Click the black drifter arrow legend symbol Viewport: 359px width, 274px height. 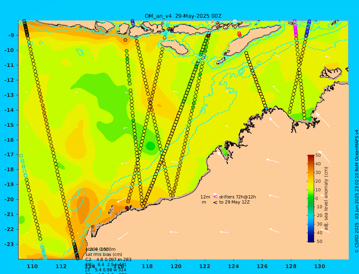pyautogui.click(x=215, y=202)
